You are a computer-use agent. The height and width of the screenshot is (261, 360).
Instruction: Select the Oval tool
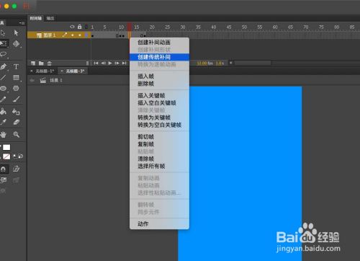click(3, 88)
